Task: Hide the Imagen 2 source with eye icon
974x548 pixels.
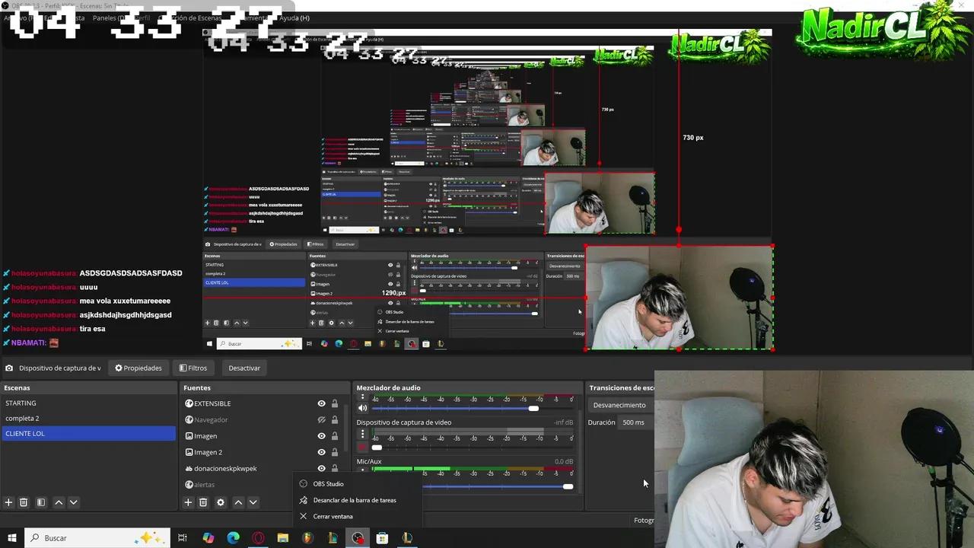Action: point(321,452)
